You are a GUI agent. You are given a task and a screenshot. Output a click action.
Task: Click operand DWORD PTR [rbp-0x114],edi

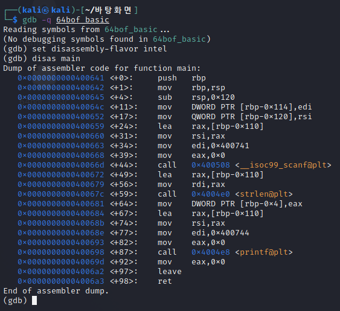coord(252,107)
